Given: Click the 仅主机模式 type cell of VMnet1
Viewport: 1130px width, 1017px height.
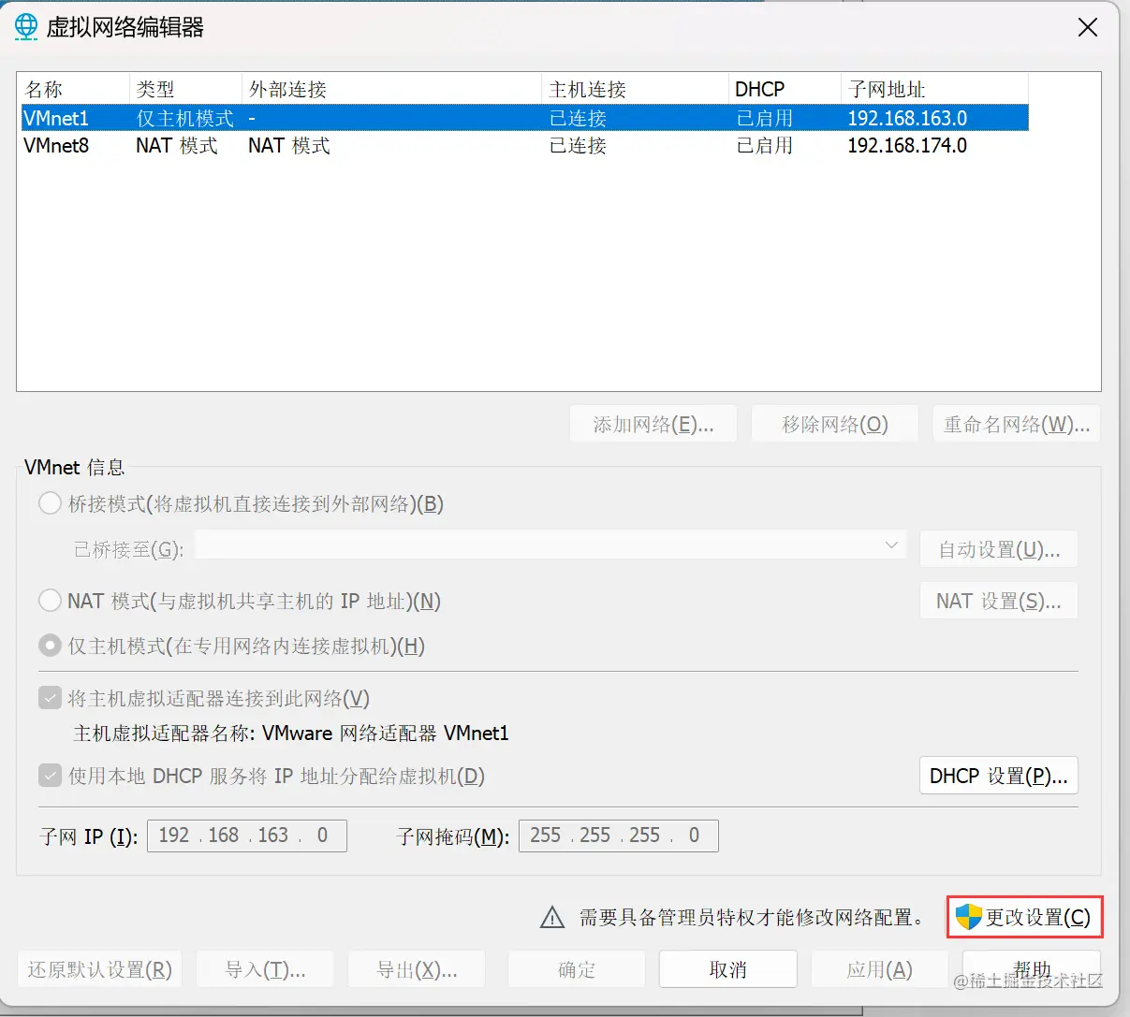Looking at the screenshot, I should (x=185, y=118).
